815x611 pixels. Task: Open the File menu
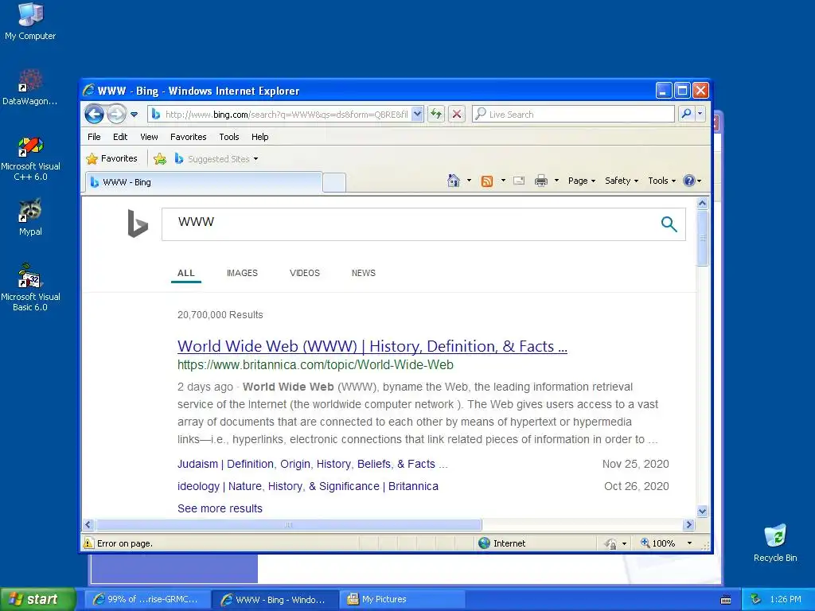tap(94, 137)
